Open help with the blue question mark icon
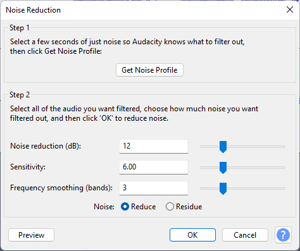The height and width of the screenshot is (251, 300). coord(283,235)
